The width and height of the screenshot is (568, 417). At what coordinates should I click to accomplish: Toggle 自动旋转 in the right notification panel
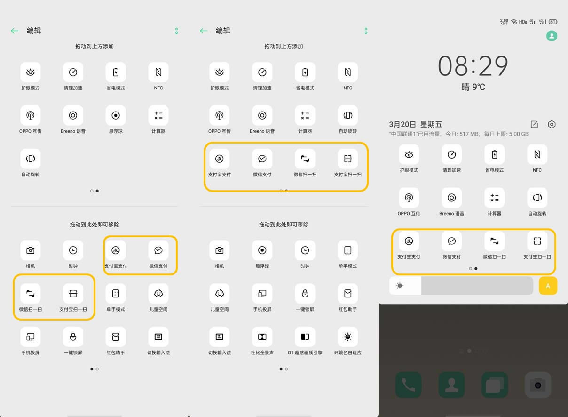[x=537, y=198]
